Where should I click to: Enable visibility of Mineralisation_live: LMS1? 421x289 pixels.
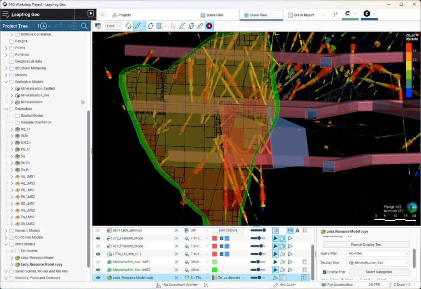(98, 262)
